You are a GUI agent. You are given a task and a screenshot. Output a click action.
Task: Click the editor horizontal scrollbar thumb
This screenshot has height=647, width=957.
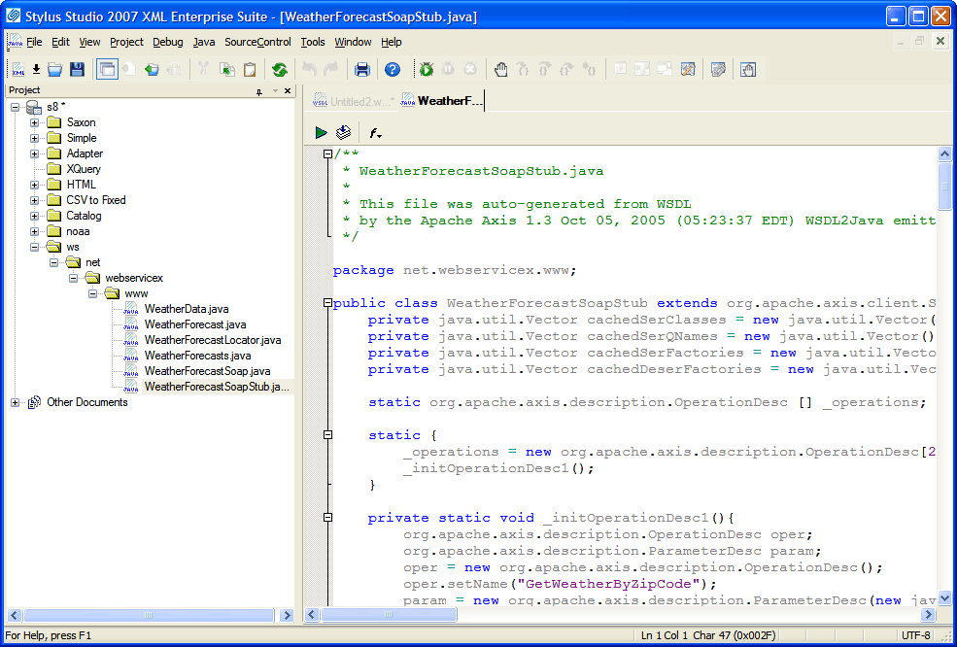click(390, 614)
